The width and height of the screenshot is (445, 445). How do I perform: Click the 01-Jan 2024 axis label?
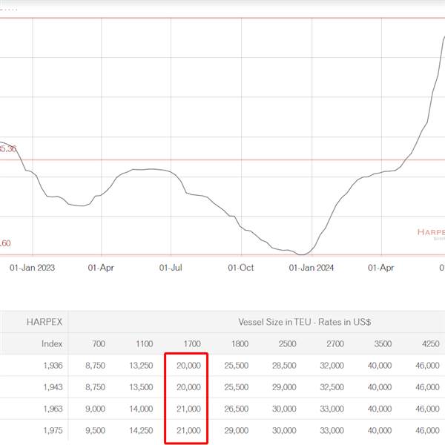point(311,268)
